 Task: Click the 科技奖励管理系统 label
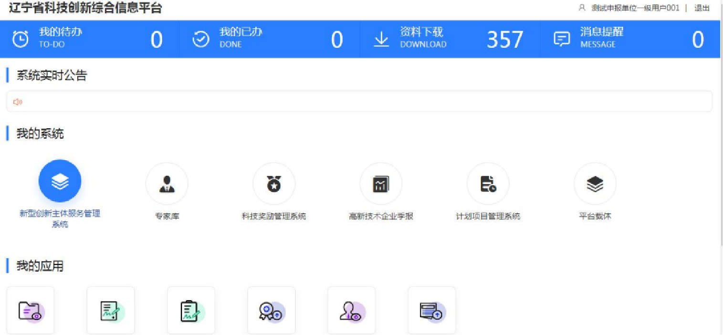click(274, 216)
